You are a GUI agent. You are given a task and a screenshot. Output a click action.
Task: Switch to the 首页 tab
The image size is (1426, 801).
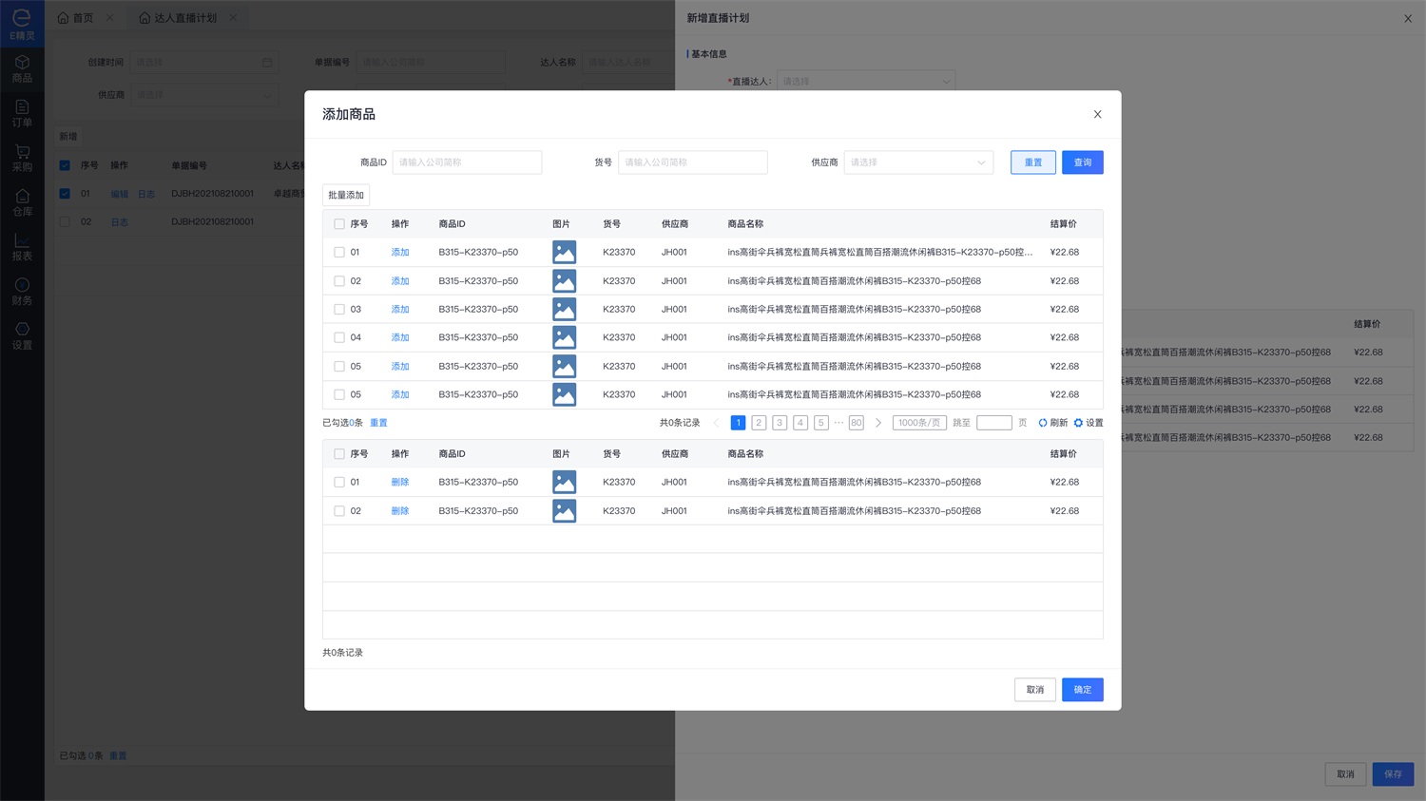pyautogui.click(x=76, y=18)
